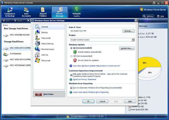This screenshot has width=169, height=120.
Task: Expand the Region language dropdown
Action: coord(133,39)
